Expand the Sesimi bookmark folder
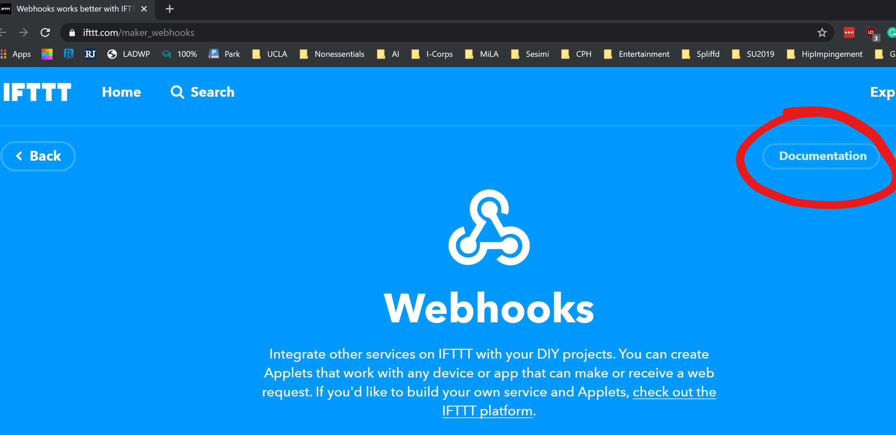Image resolution: width=896 pixels, height=435 pixels. coord(530,54)
